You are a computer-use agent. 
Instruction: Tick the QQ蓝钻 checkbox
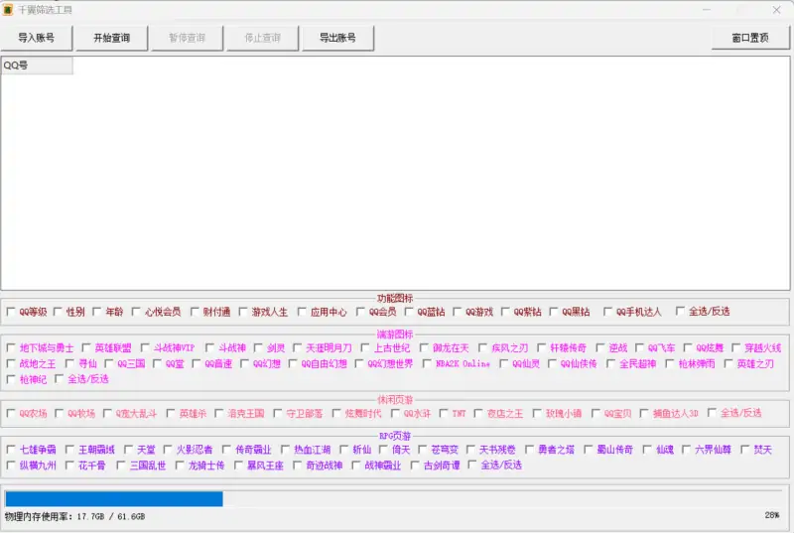(x=409, y=312)
